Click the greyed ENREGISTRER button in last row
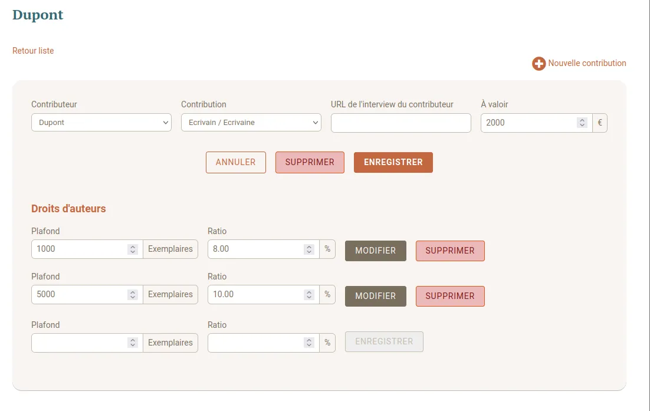 [x=384, y=342]
